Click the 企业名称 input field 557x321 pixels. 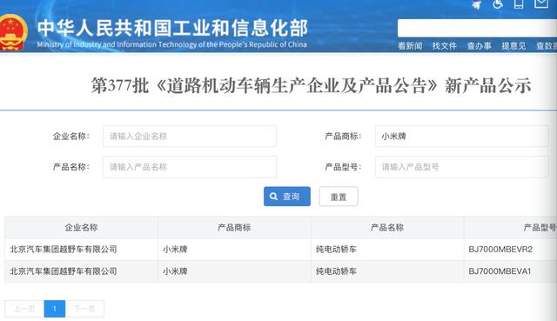tap(190, 136)
